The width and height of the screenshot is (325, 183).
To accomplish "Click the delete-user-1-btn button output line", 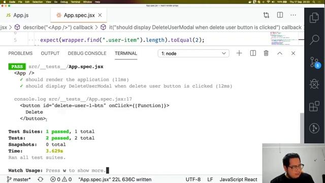I will tap(94, 106).
